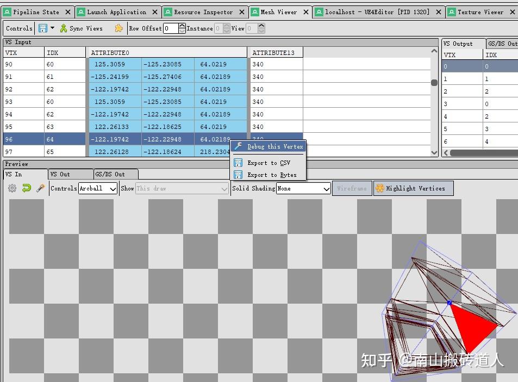Click the green reset arrow in preview toolbar
This screenshot has height=382, width=518.
tap(26, 188)
